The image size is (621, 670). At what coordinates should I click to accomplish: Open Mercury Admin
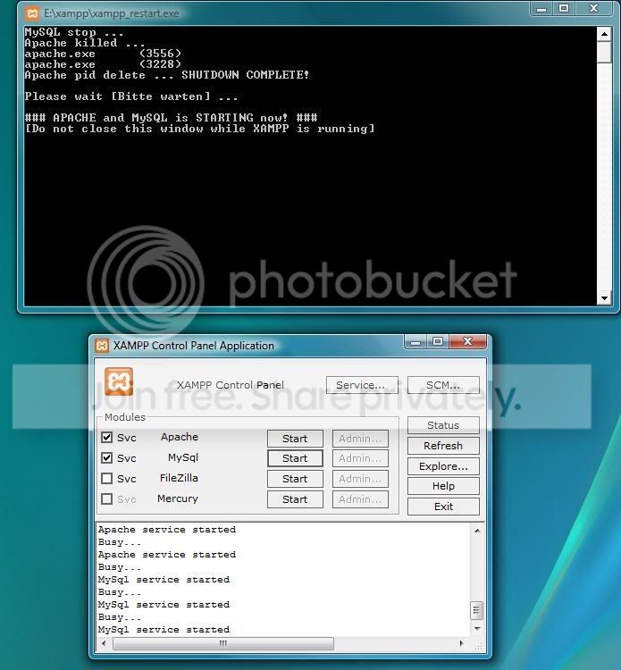[x=360, y=499]
